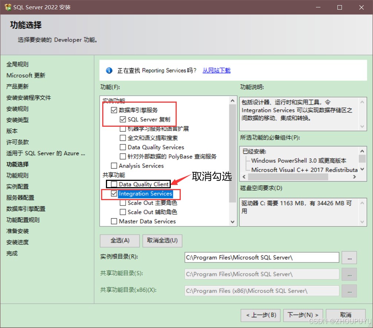Click the 下一步(N) button
The image size is (373, 328).
[303, 315]
